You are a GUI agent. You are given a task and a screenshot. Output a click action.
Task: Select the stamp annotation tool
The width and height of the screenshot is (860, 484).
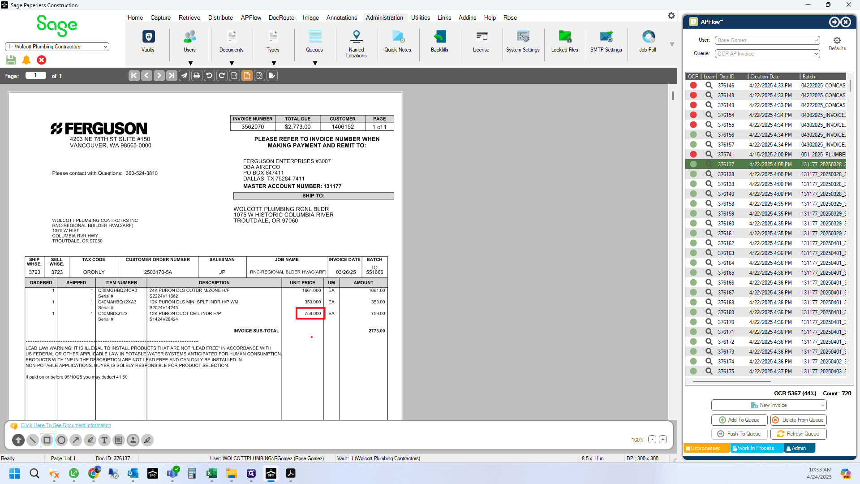click(133, 440)
